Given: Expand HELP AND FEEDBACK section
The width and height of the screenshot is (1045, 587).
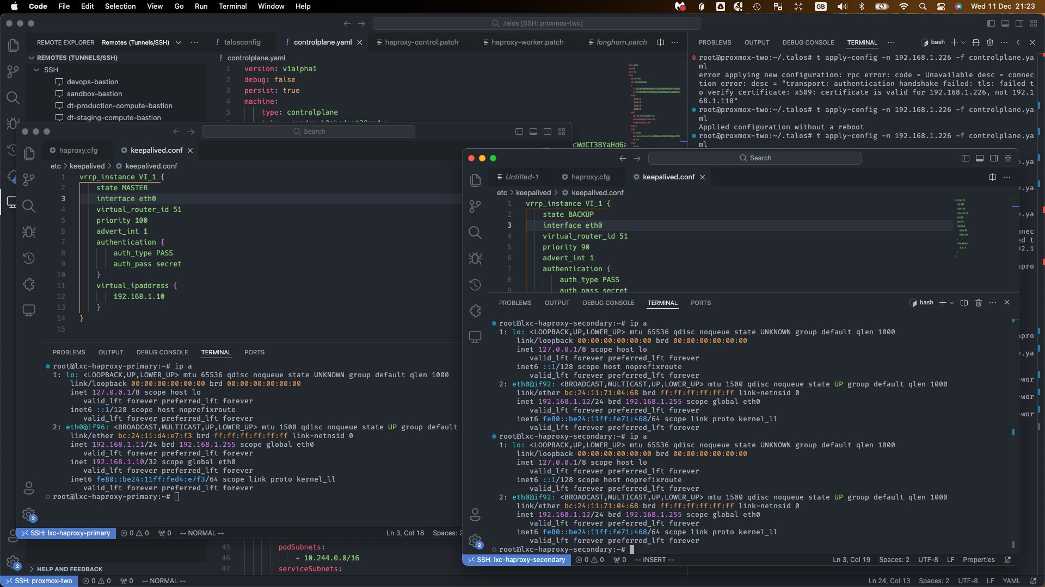Looking at the screenshot, I should tap(69, 569).
